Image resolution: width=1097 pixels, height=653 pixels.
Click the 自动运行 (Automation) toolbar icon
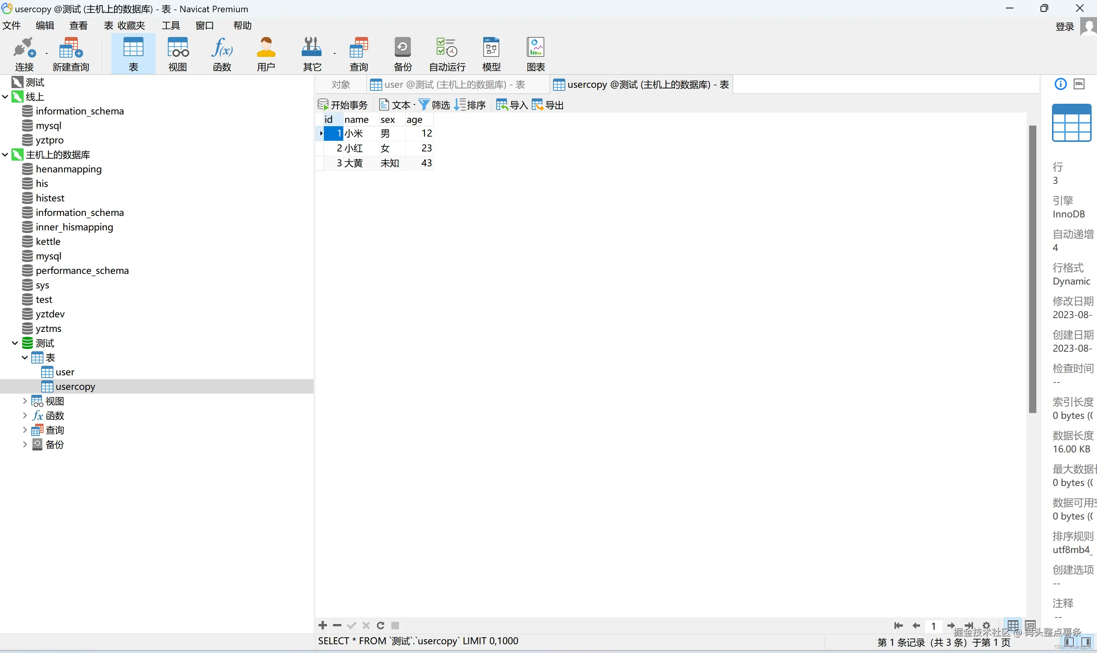click(447, 54)
